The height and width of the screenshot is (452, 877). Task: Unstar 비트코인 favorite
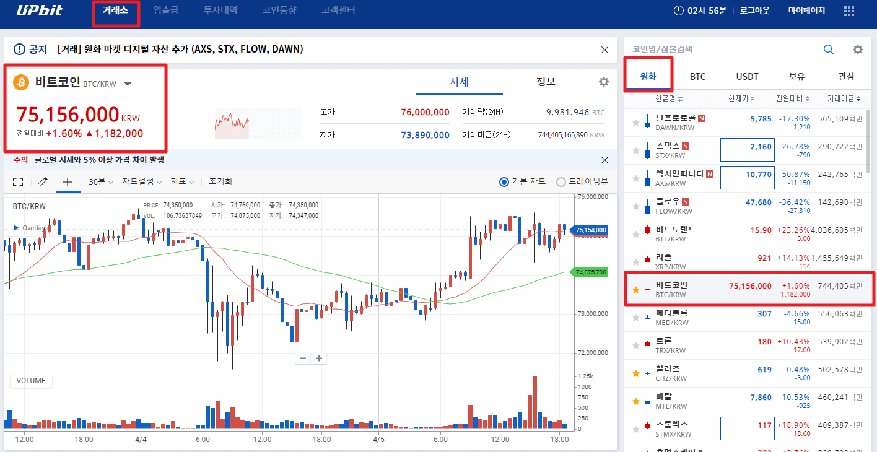coord(635,290)
